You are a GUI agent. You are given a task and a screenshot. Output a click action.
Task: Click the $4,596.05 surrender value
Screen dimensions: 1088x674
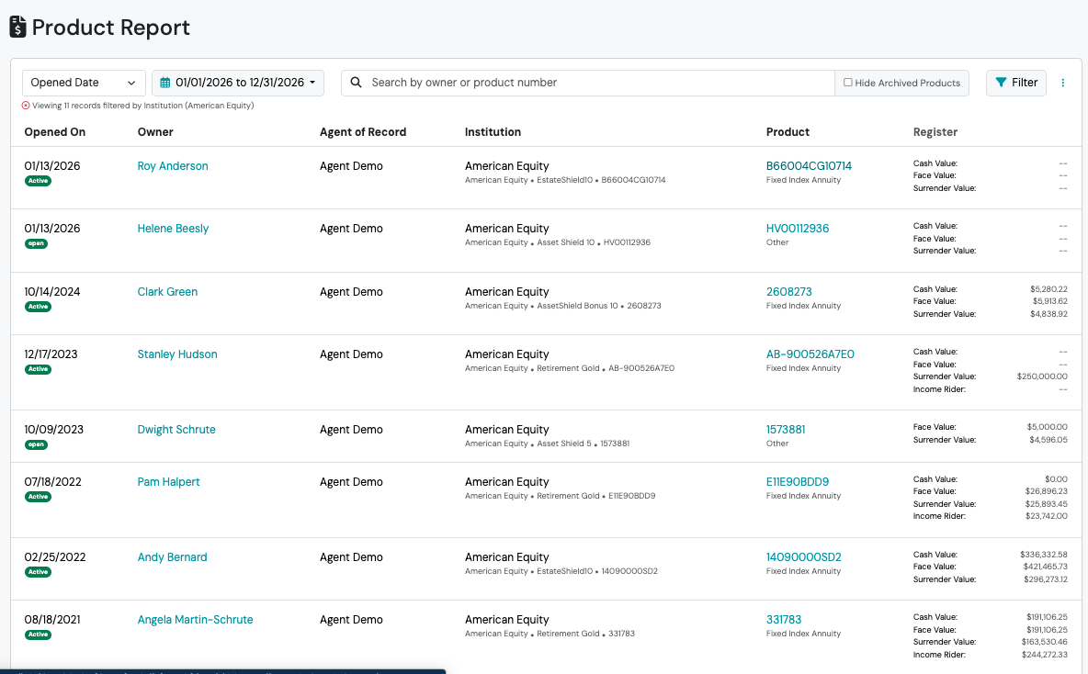[x=1048, y=440]
